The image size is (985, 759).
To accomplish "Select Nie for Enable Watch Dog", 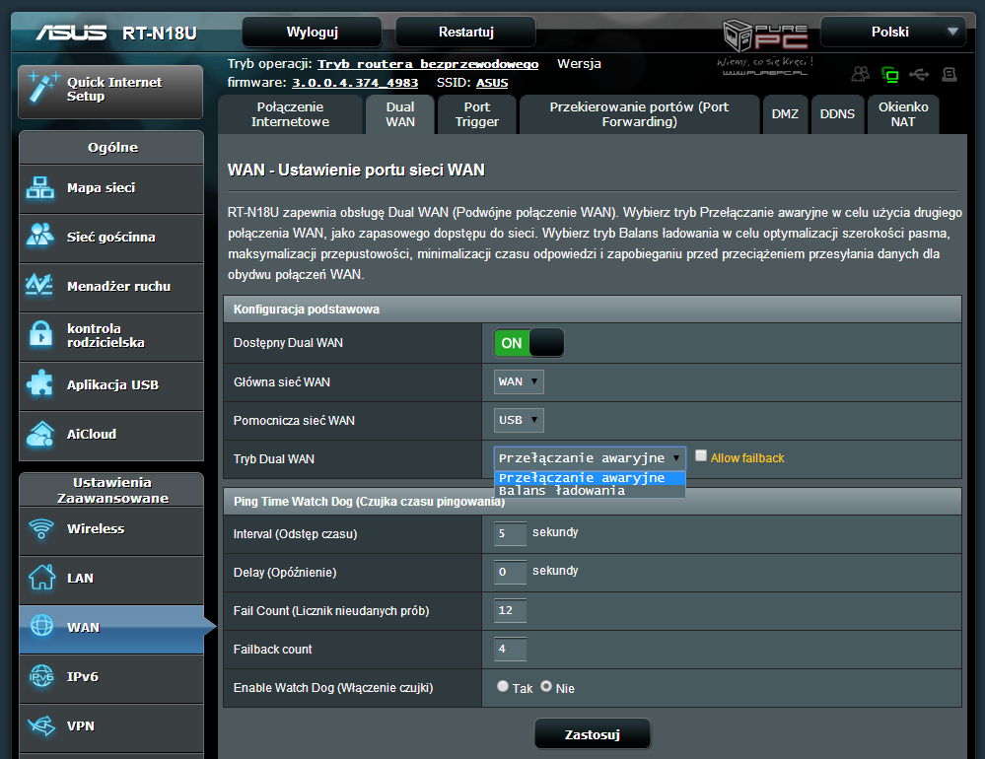I will [x=546, y=686].
